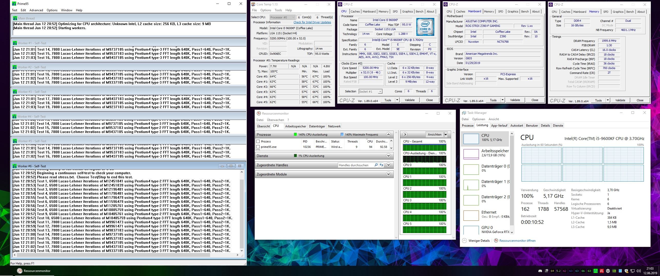Click the search magnifier in Handles search box

tap(376, 165)
